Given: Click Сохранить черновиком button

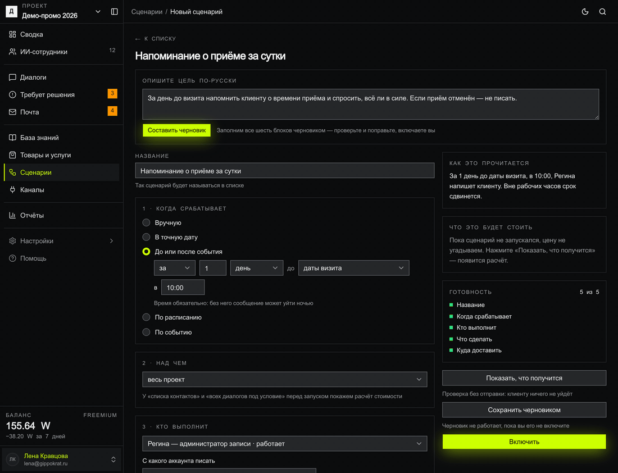Looking at the screenshot, I should (524, 410).
